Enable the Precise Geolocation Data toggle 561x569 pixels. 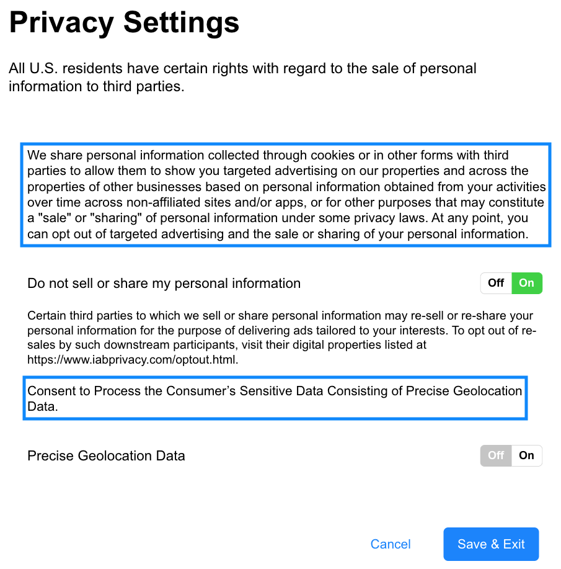click(x=526, y=455)
